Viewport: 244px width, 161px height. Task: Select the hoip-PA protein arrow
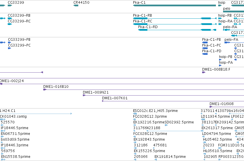220,65
